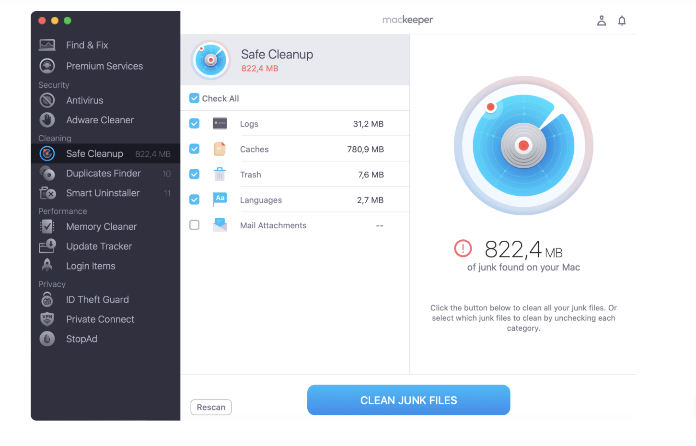Disable the Logs checkbox
The height and width of the screenshot is (446, 696).
click(195, 123)
